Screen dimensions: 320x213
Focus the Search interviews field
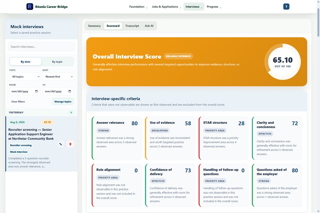click(x=41, y=47)
